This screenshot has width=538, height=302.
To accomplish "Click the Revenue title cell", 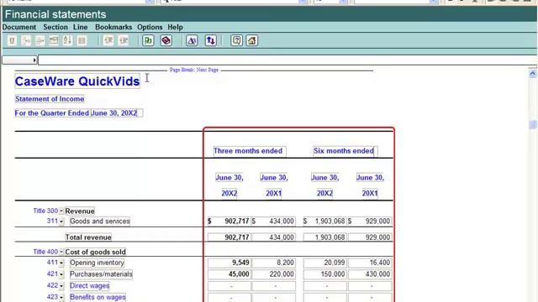I will tap(80, 211).
